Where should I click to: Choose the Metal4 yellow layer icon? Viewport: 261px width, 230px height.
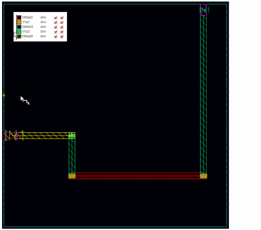click(x=19, y=36)
